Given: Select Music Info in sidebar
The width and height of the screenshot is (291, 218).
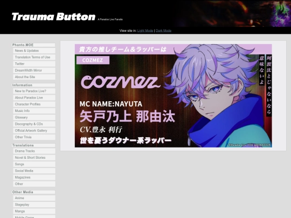Looking at the screenshot, I should click(34, 111).
